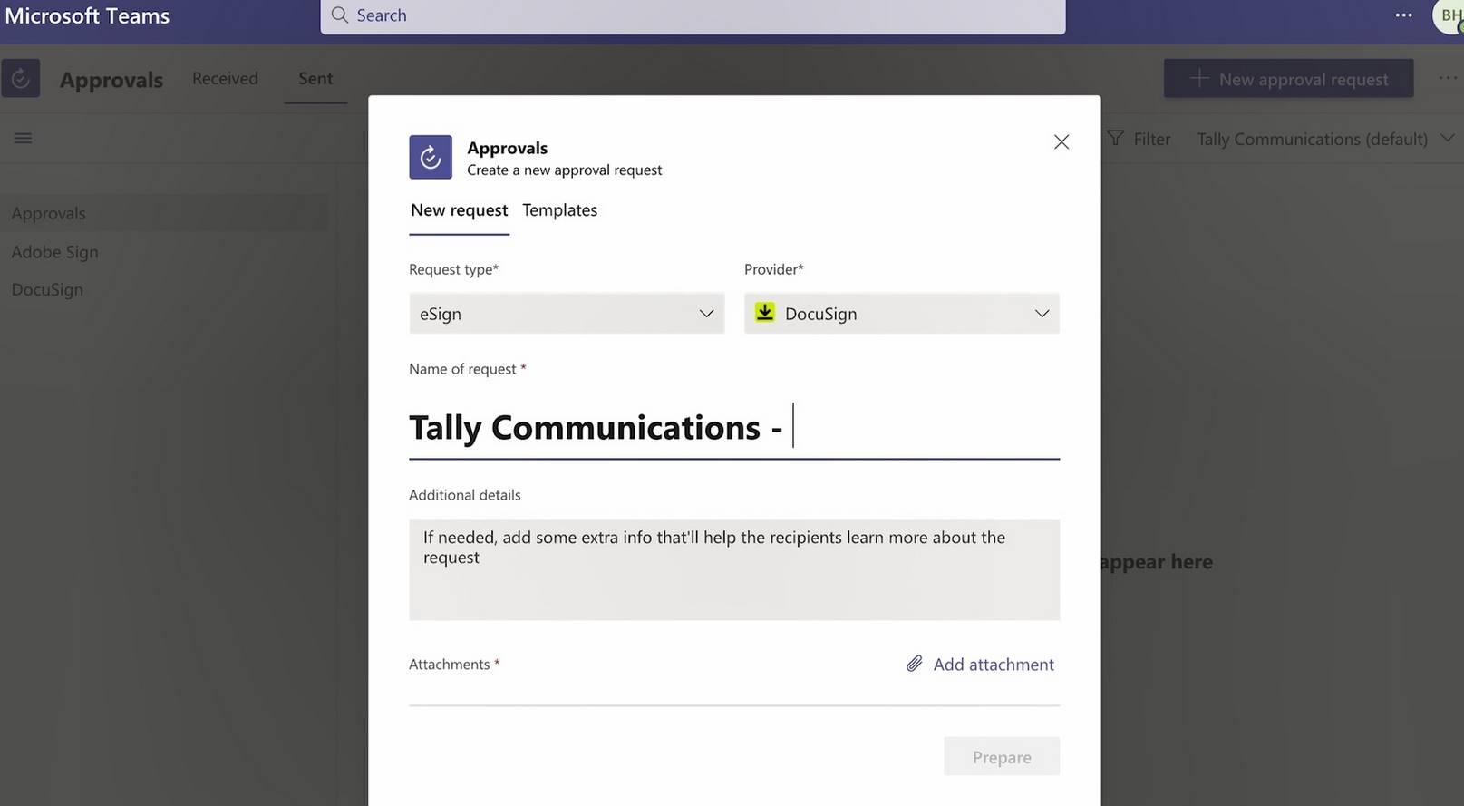Select the New request tab
Viewport: 1464px width, 806px height.
click(459, 210)
